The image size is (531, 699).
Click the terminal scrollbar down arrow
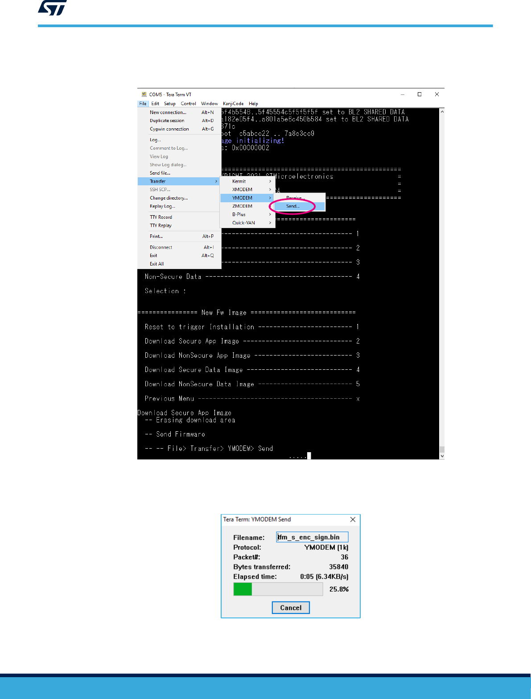click(442, 456)
